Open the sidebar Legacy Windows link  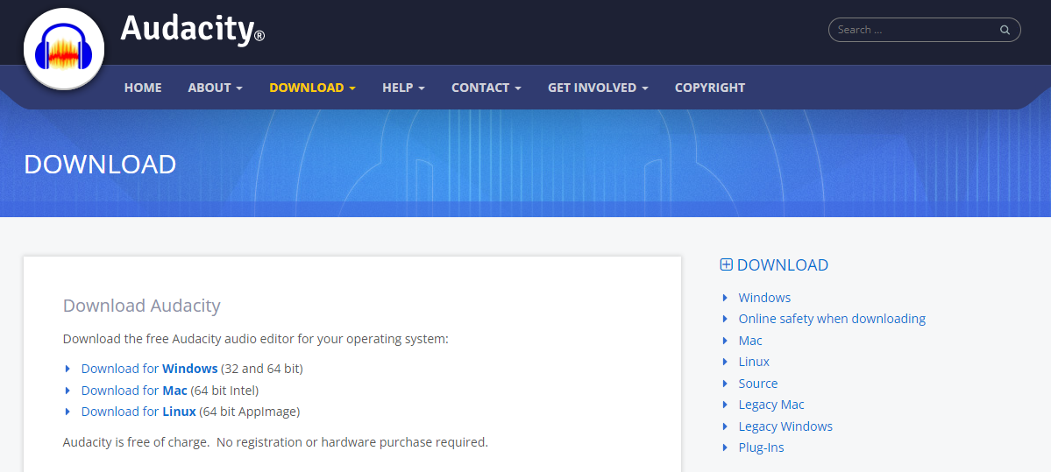[785, 426]
